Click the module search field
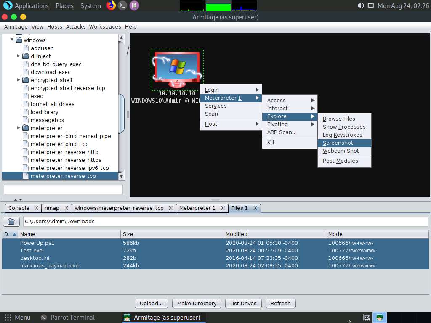 pos(63,189)
